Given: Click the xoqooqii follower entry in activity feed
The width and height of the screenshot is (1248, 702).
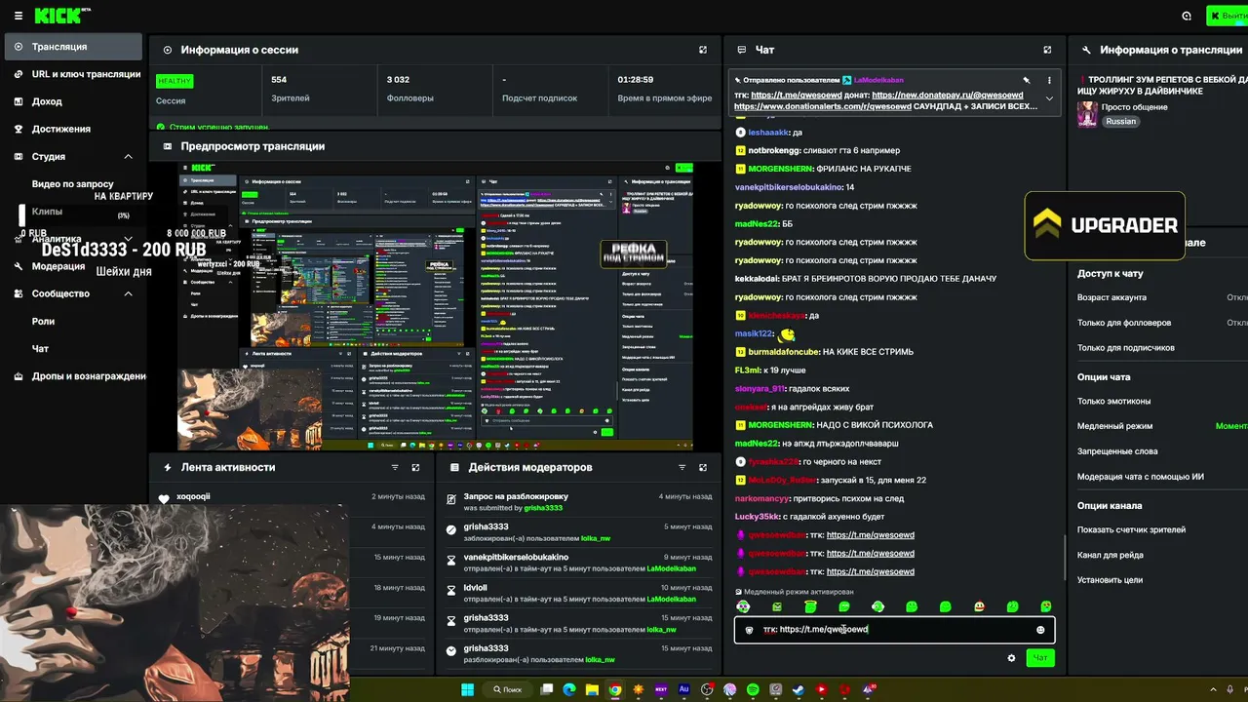Looking at the screenshot, I should [x=193, y=496].
